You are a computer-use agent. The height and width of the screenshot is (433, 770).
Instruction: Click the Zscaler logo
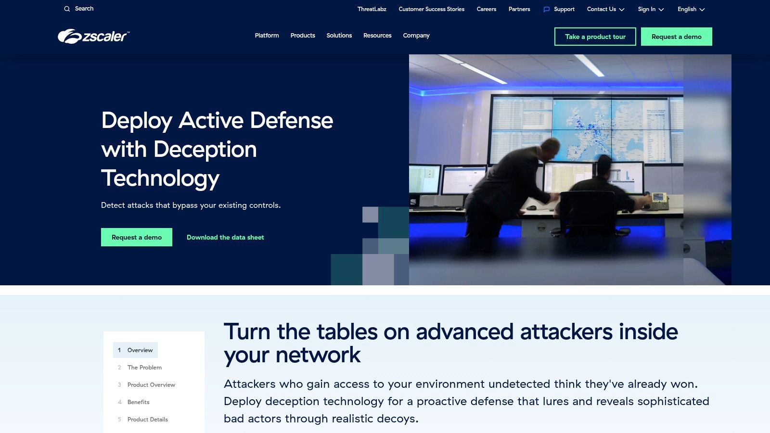coord(93,36)
